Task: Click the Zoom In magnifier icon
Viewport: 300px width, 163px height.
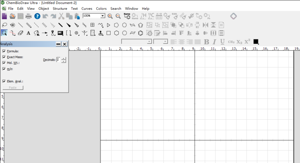Action: click(110, 16)
